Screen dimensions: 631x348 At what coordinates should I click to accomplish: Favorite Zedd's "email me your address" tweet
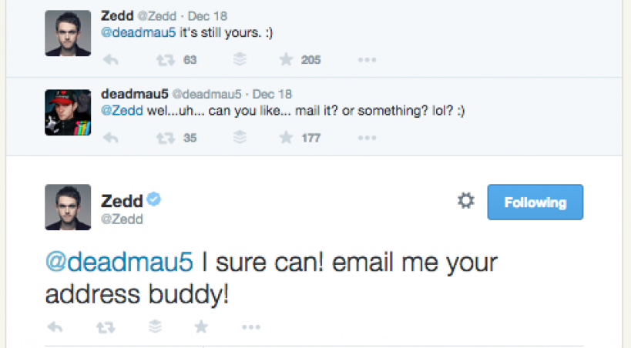[201, 327]
